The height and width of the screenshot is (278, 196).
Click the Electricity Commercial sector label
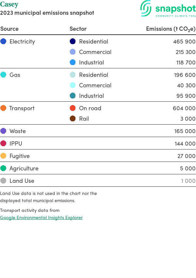pyautogui.click(x=95, y=52)
